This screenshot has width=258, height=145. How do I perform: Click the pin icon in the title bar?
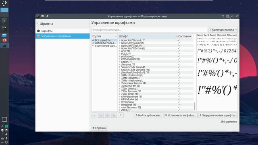click(x=47, y=16)
